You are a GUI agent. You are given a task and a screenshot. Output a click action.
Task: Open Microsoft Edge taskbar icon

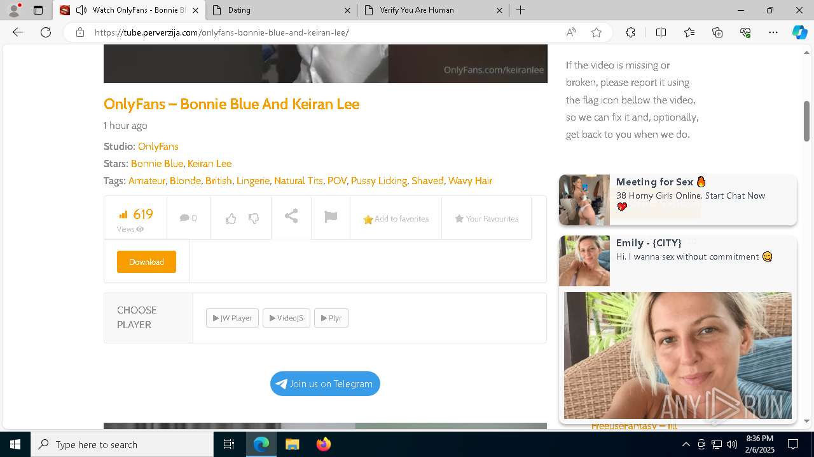click(x=261, y=444)
